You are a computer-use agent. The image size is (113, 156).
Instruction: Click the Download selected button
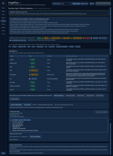[x=70, y=96]
